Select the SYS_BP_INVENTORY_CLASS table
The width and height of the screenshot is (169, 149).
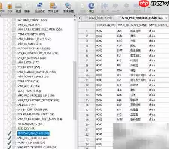[38, 53]
